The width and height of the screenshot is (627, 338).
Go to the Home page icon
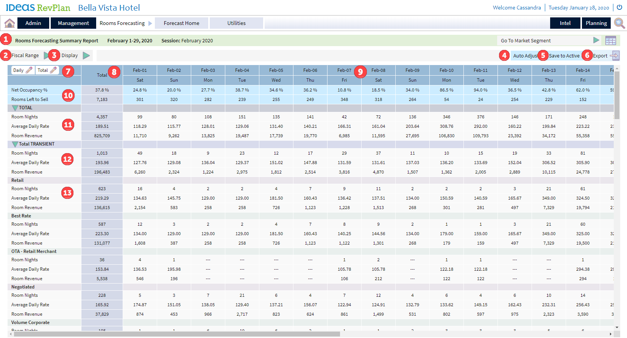point(9,23)
